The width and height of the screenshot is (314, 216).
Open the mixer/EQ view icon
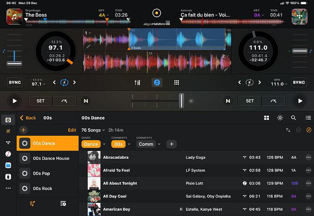point(137,83)
